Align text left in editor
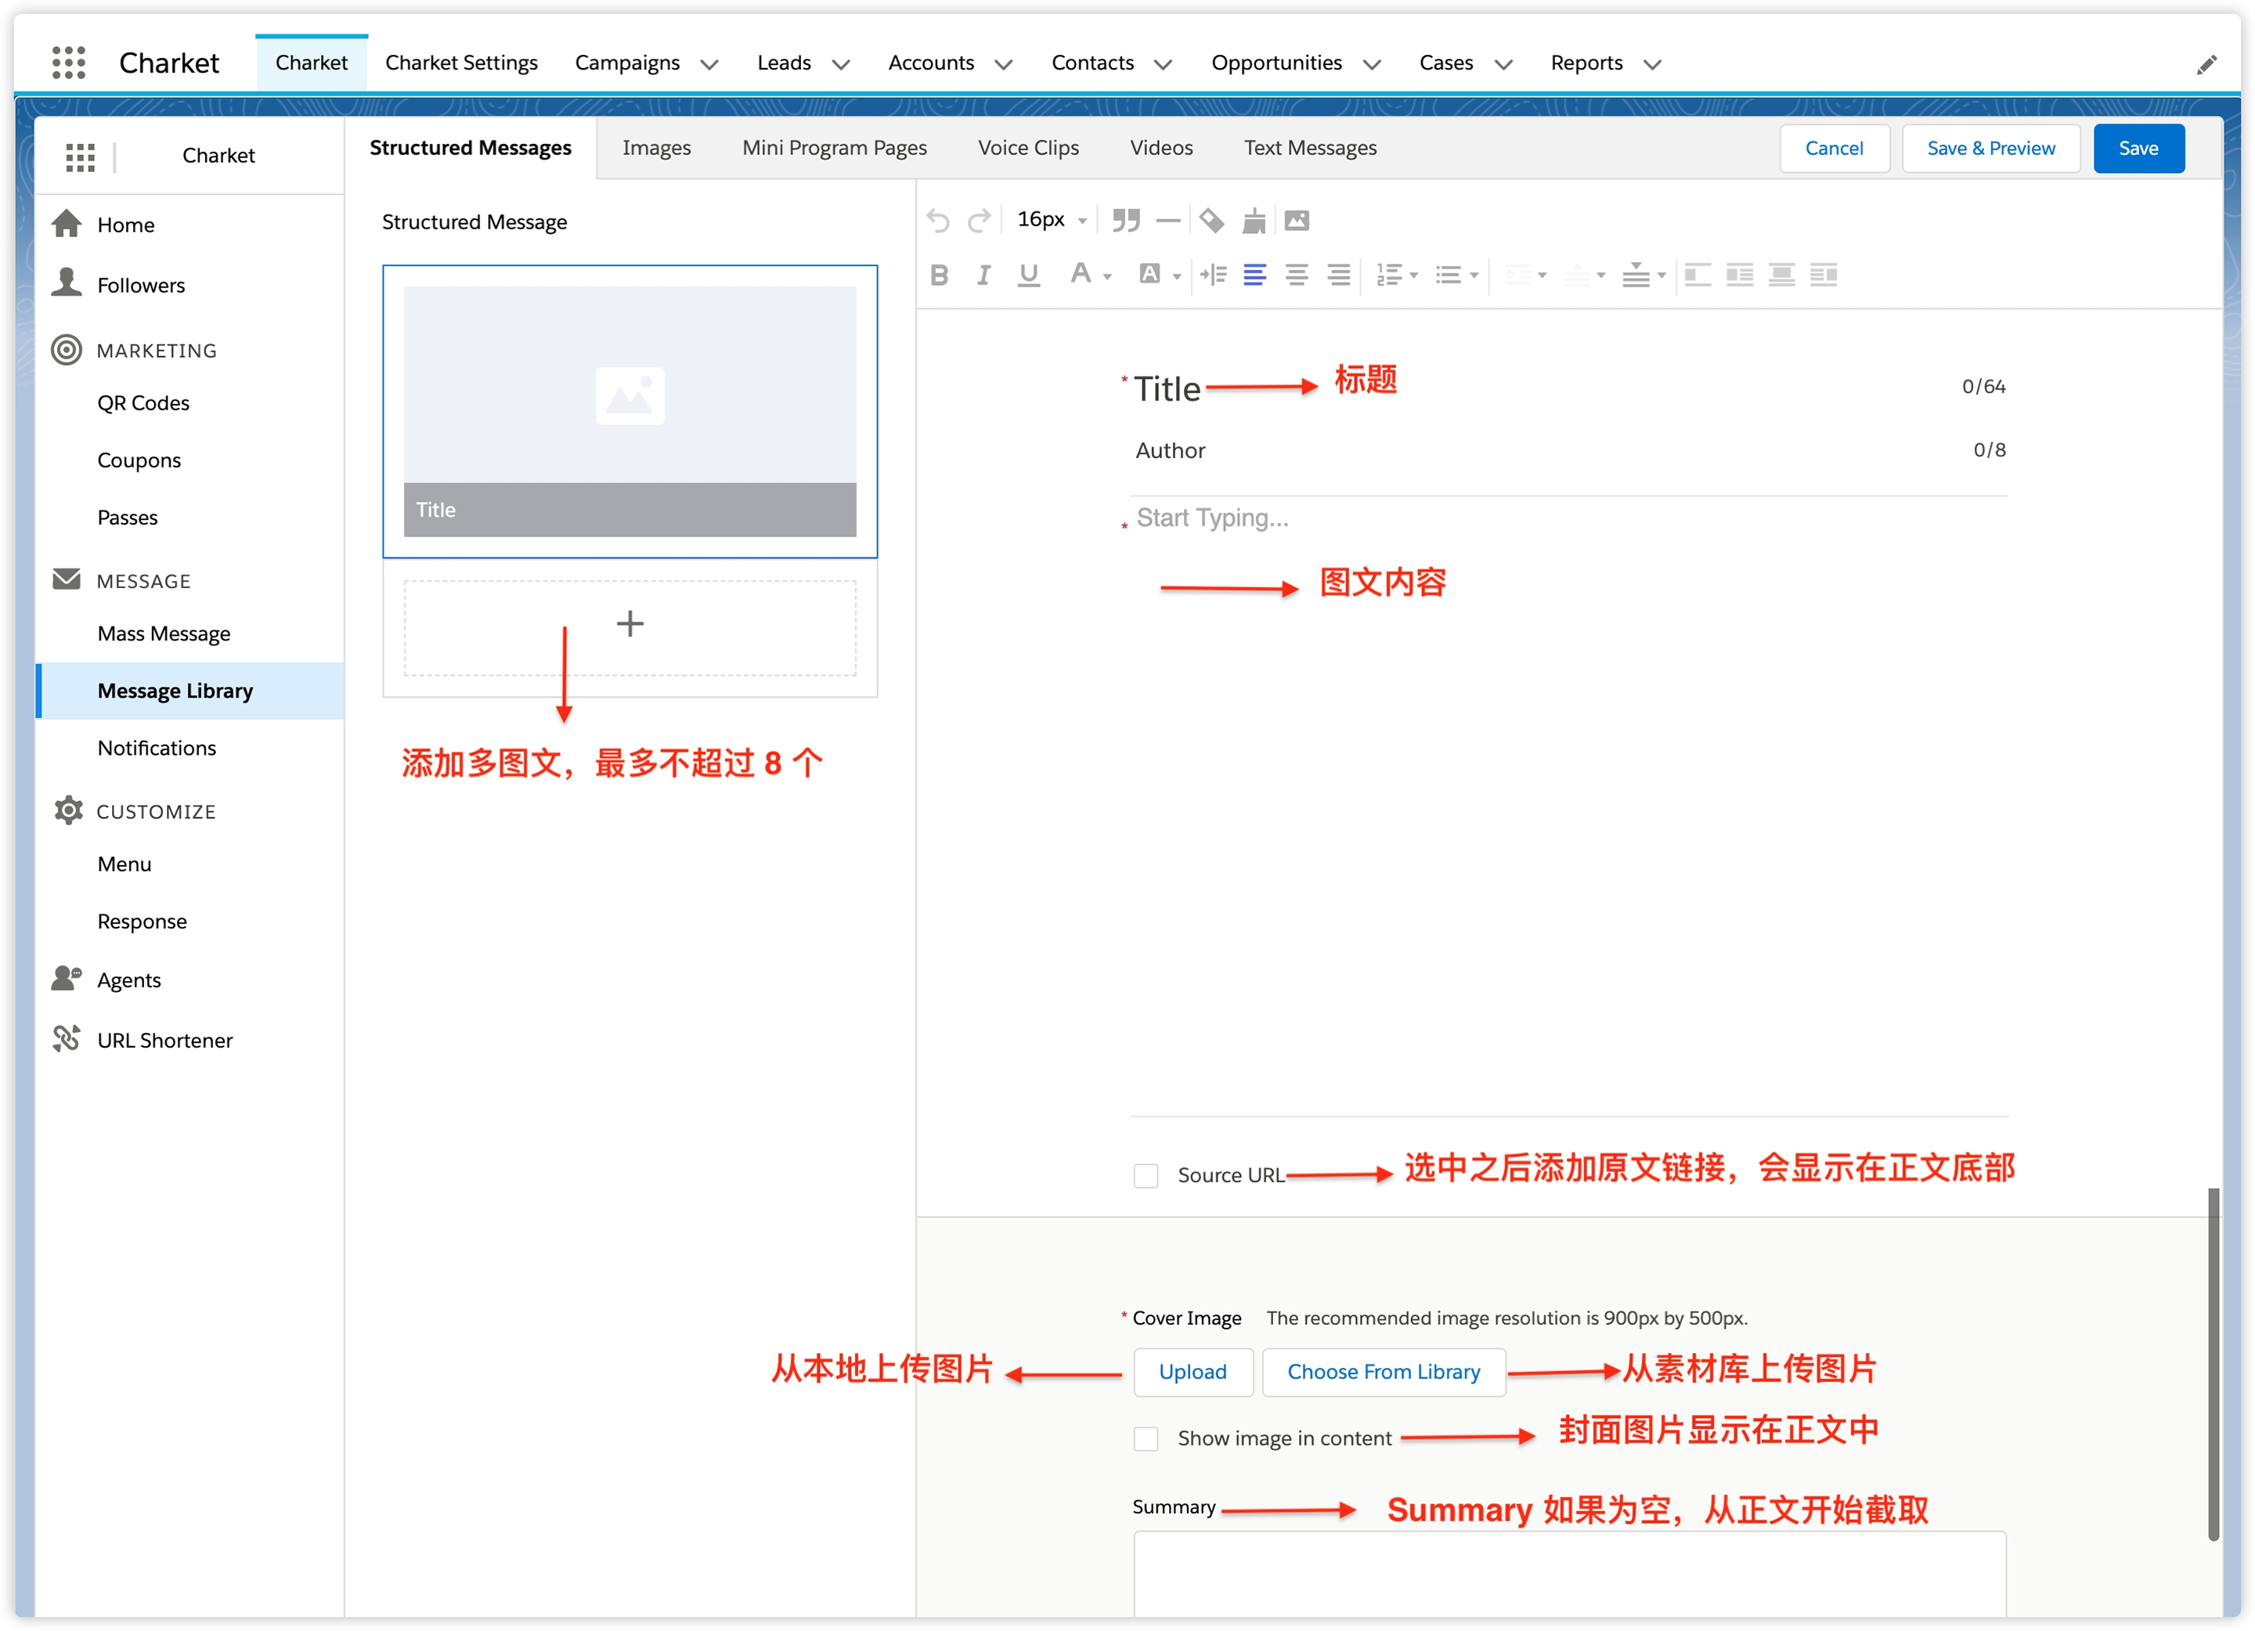This screenshot has width=2255, height=1631. click(1255, 275)
